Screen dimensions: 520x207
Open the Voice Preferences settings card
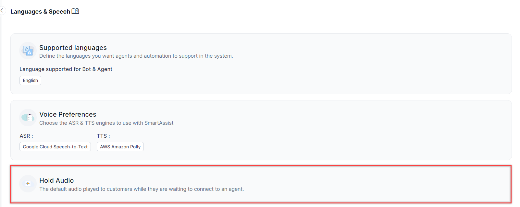point(325,130)
